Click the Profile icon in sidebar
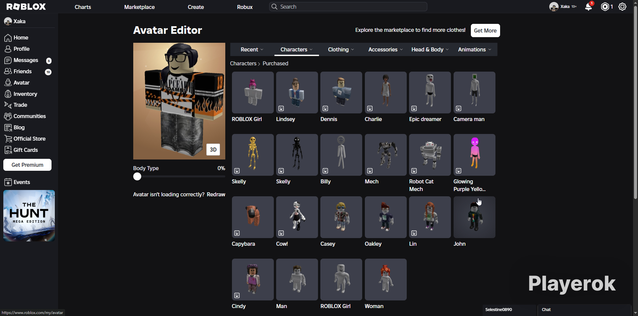638x316 pixels. click(x=8, y=49)
